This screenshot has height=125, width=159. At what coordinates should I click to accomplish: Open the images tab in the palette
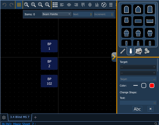(x=139, y=51)
